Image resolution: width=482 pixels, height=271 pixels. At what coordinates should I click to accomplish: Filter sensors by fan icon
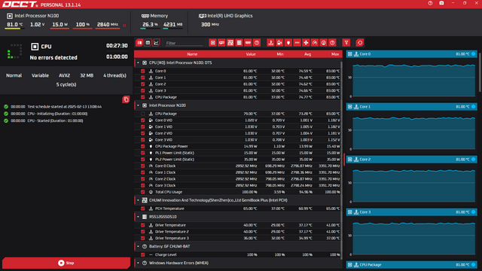pyautogui.click(x=306, y=43)
